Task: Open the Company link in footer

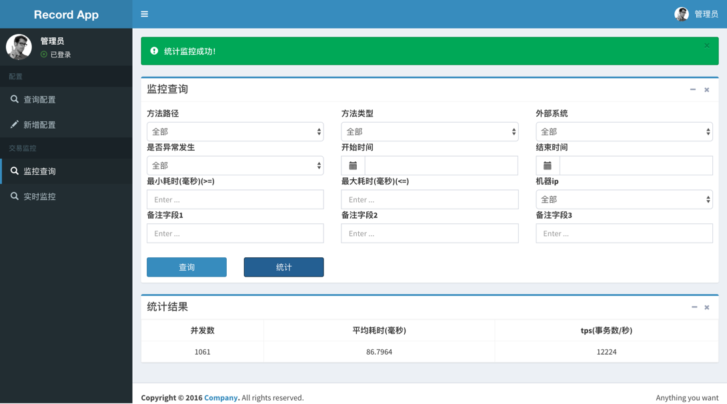Action: [221, 397]
